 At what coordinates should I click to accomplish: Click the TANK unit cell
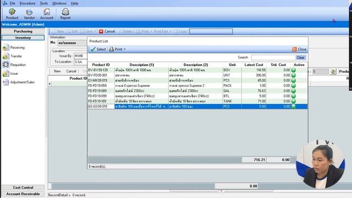click(232, 101)
